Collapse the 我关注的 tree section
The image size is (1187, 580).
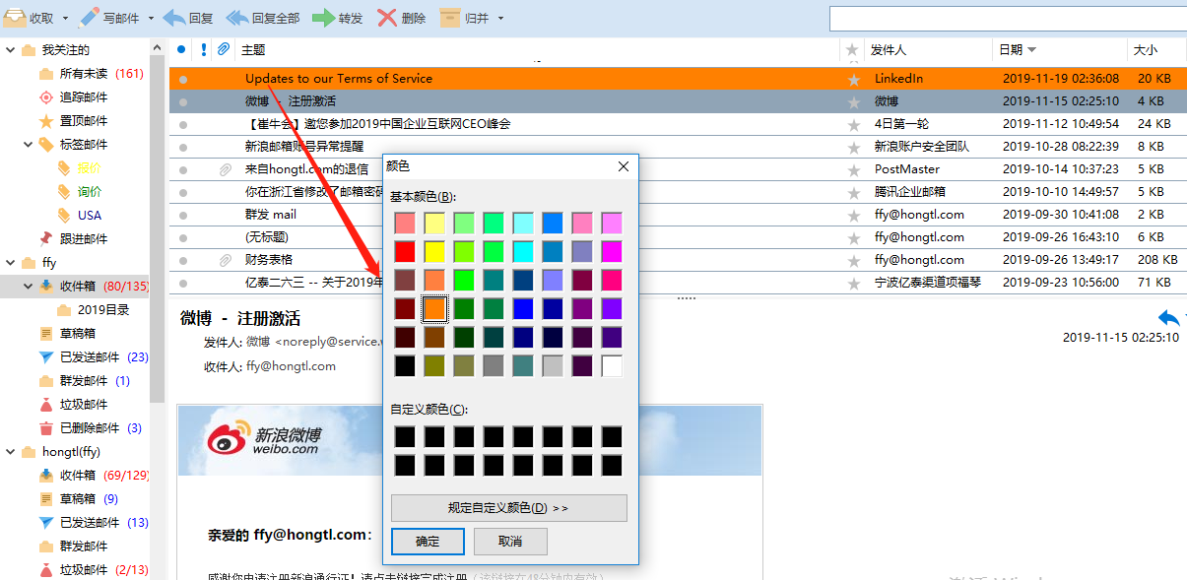pos(11,50)
